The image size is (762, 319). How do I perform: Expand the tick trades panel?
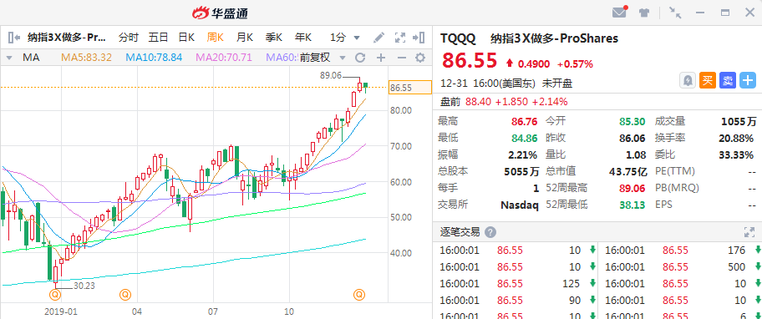click(x=749, y=232)
